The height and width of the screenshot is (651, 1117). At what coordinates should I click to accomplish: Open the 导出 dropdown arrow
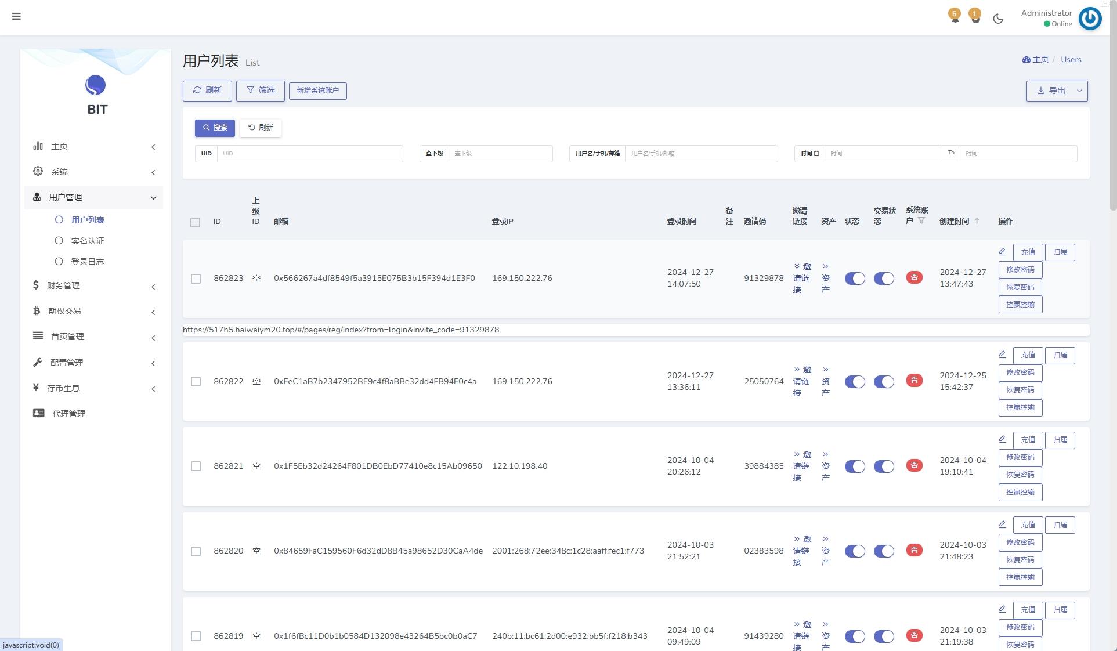(x=1079, y=91)
